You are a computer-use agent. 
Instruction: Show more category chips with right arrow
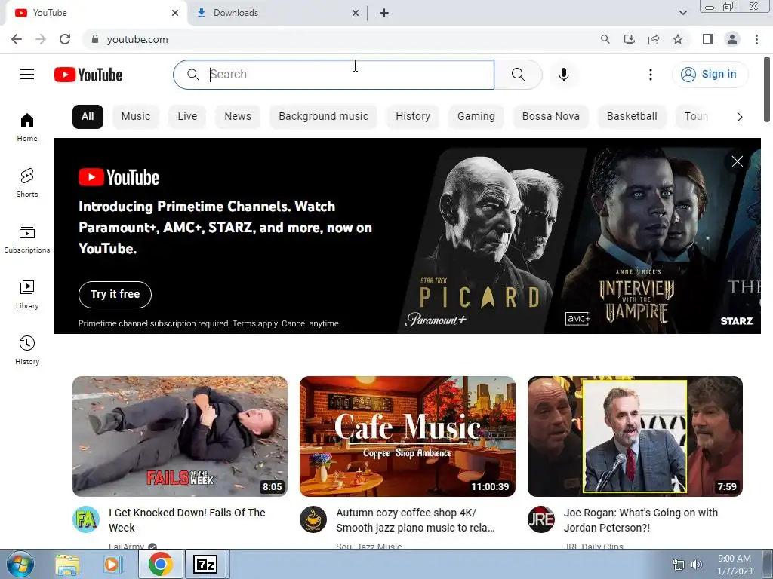coord(739,117)
